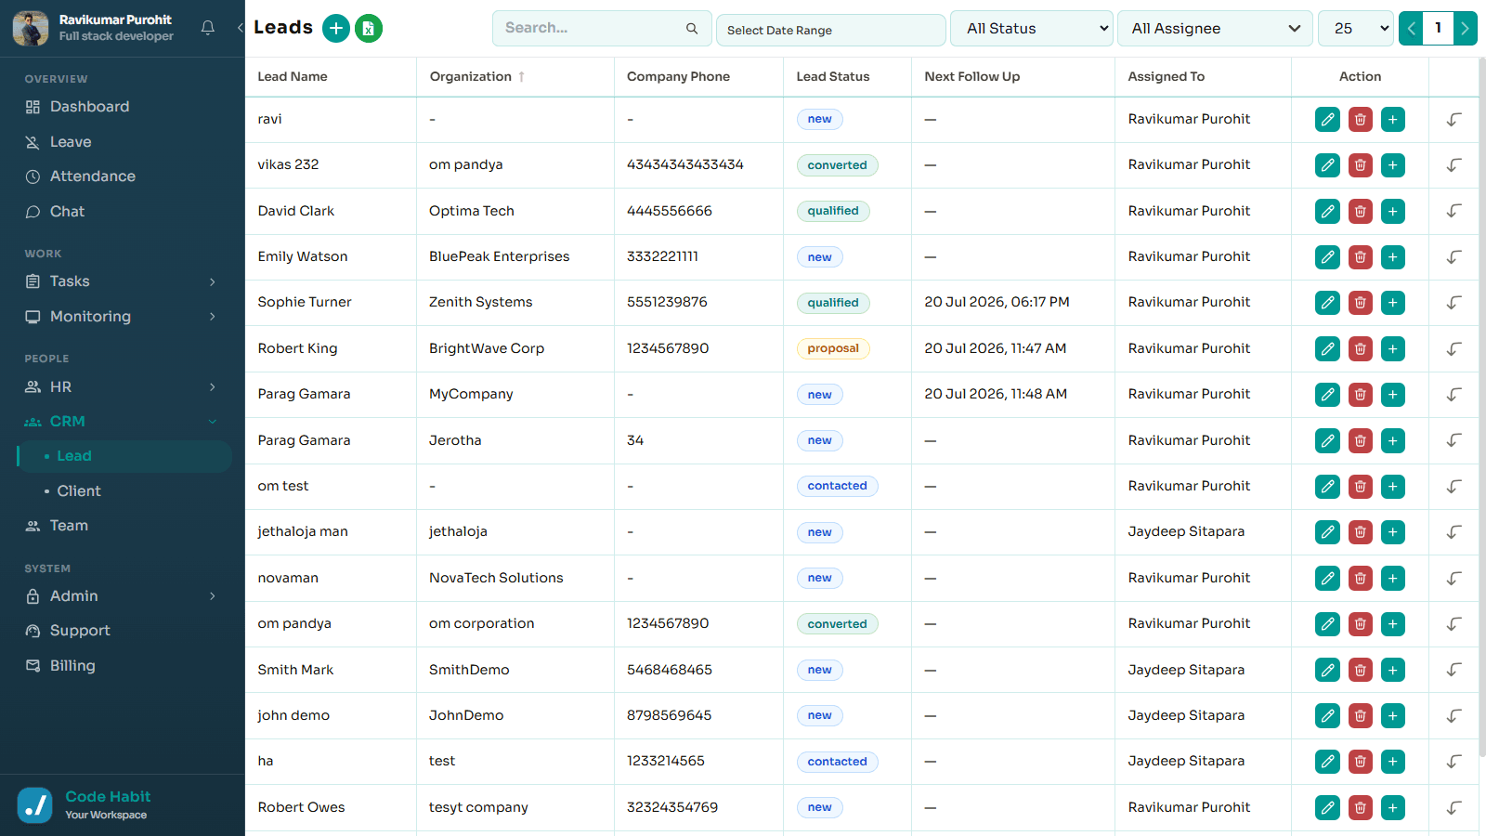Edit the Robert Owes lead
This screenshot has width=1486, height=836.
pos(1328,808)
